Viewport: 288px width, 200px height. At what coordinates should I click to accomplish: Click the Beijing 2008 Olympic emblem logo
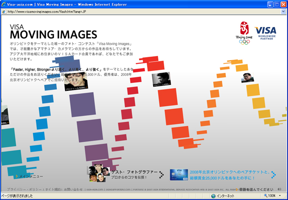(244, 33)
